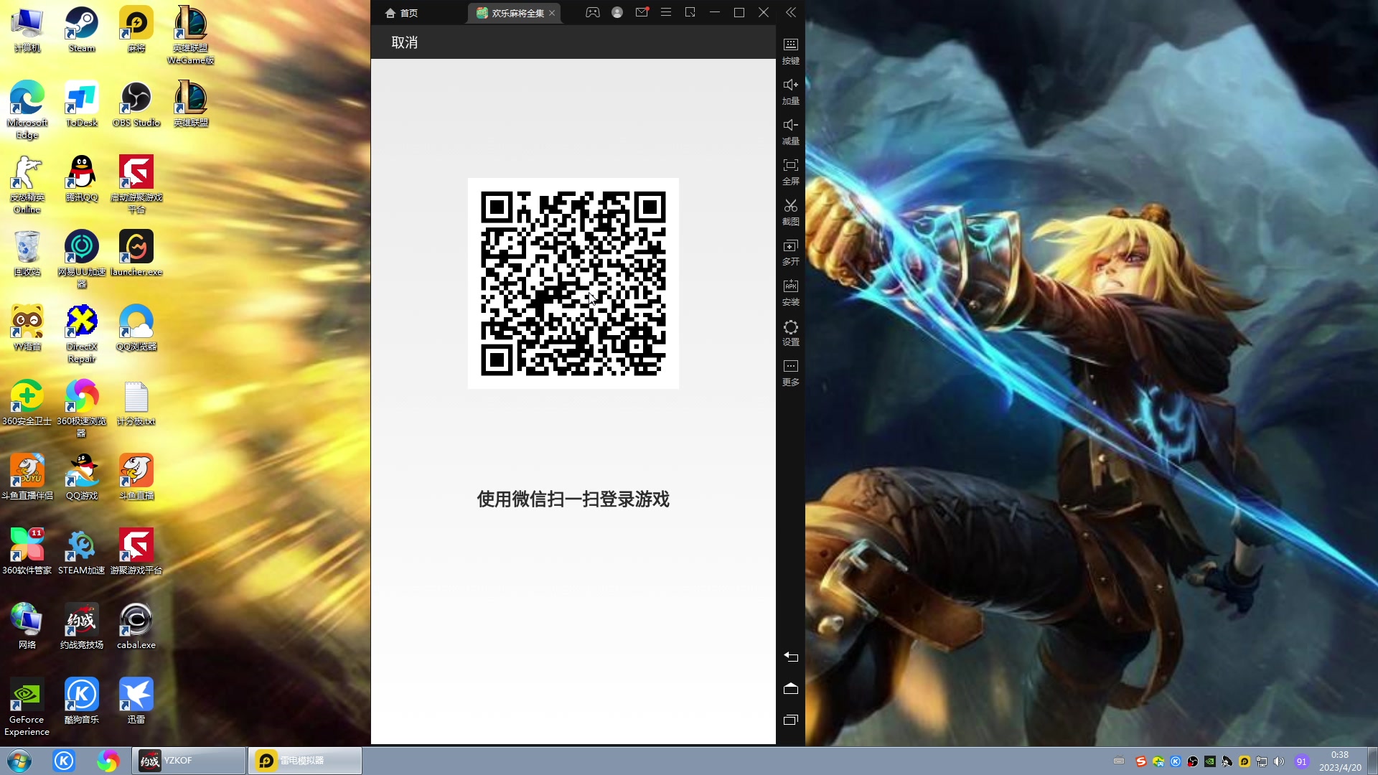1378x775 pixels.
Task: Select the 计算机 desktop icon
Action: click(27, 29)
